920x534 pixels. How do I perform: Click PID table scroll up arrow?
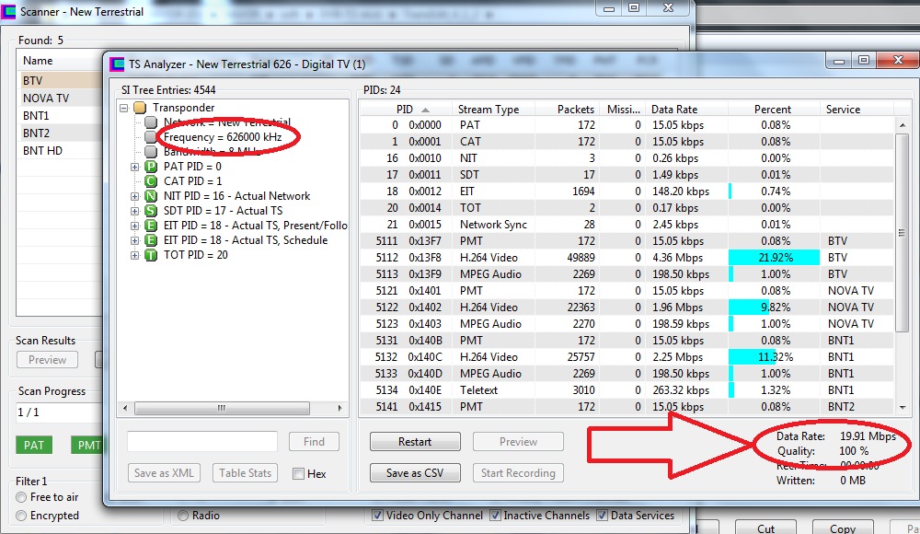903,125
